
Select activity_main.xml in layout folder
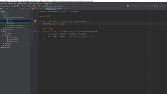[13, 39]
